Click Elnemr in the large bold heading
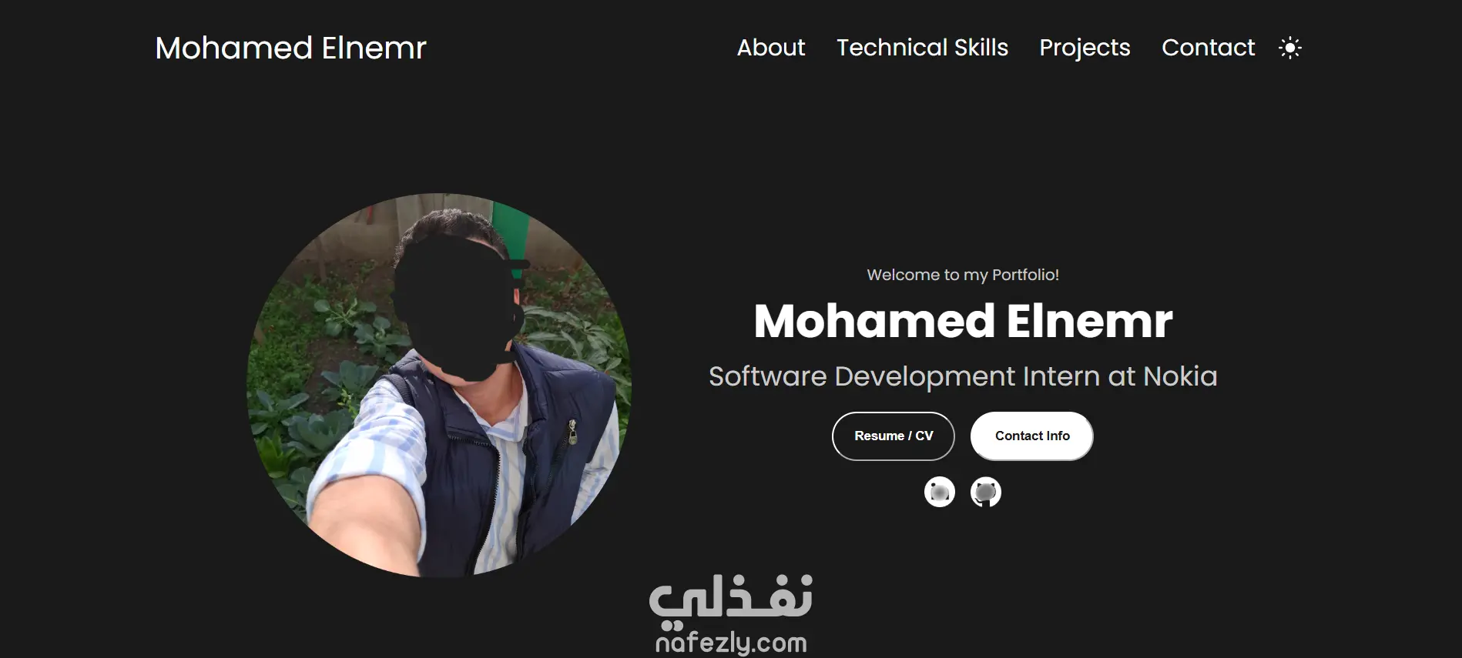Viewport: 1462px width, 658px height. pos(1089,321)
